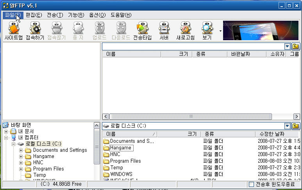Image resolution: width=302 pixels, height=190 pixels.
Task: Sort remote list by 종류 column
Action: point(210,54)
